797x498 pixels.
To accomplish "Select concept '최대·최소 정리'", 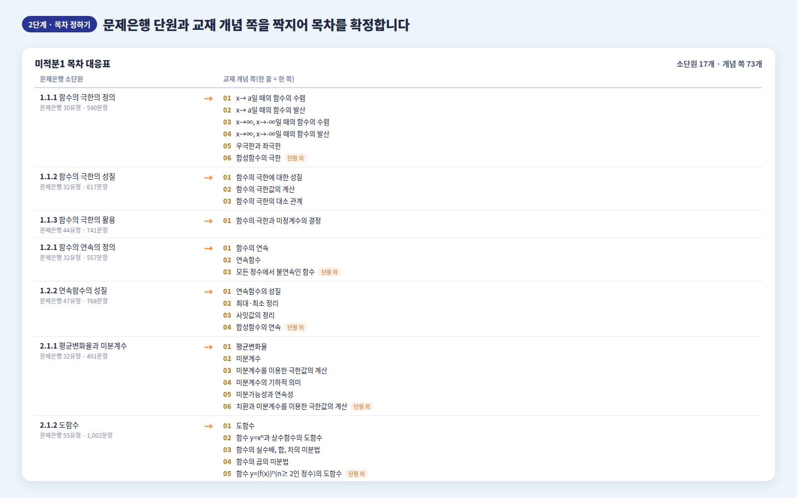I will (257, 303).
